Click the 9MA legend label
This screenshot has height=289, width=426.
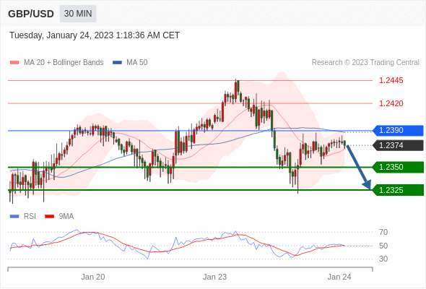click(66, 217)
